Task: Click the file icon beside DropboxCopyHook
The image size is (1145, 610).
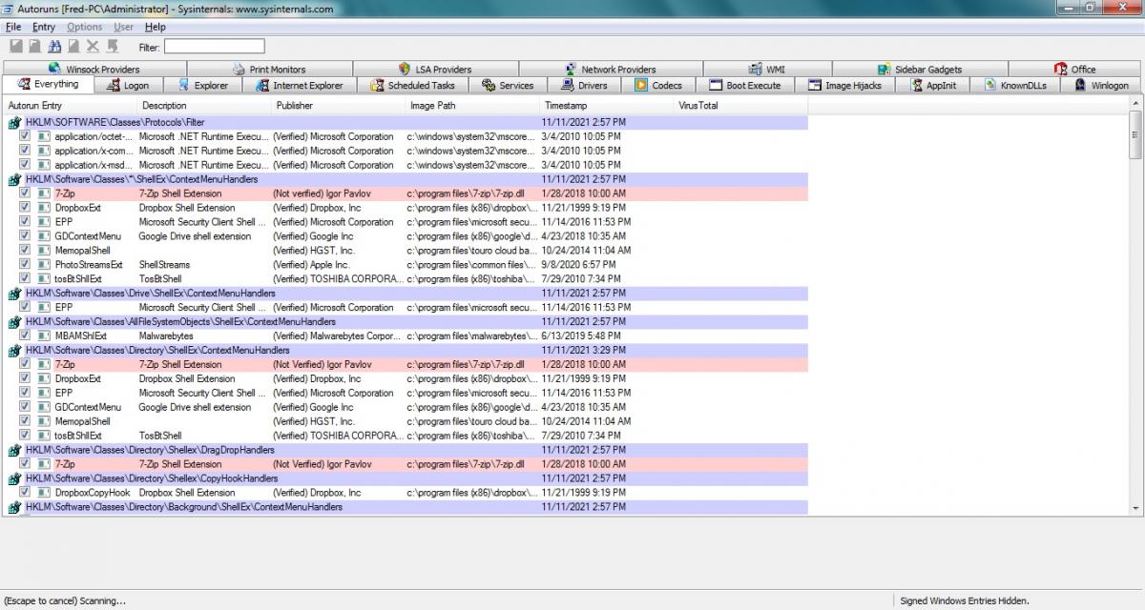Action: [x=44, y=493]
